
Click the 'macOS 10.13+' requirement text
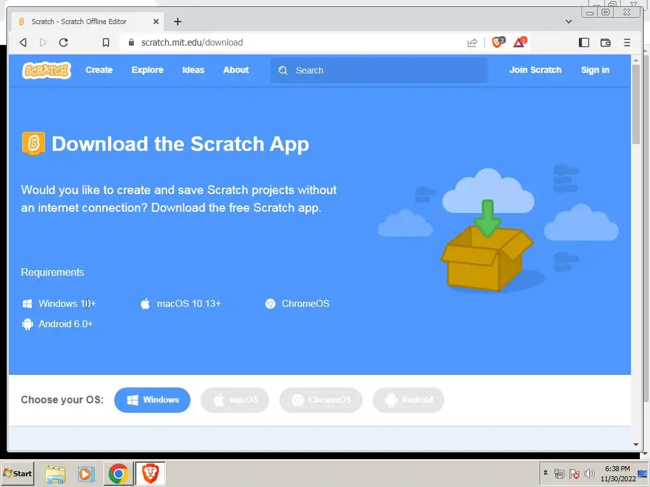coord(189,304)
